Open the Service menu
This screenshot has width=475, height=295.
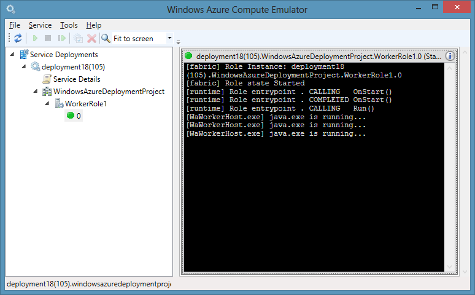[x=40, y=25]
